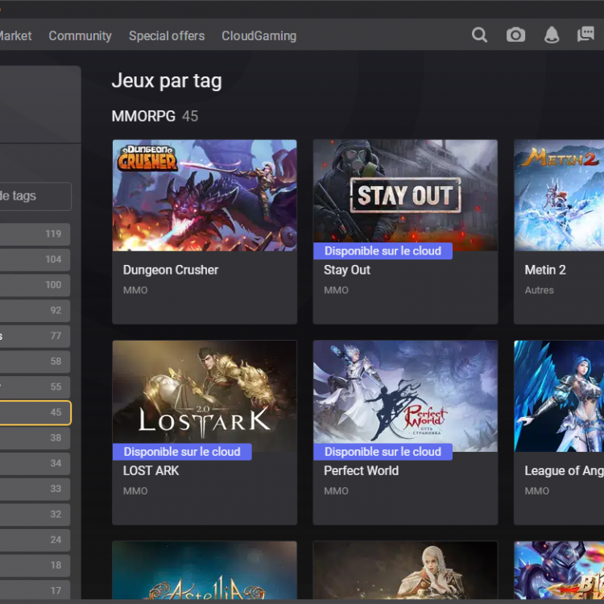Open the Dungeon Crusher game artwork
This screenshot has height=604, width=604.
coord(205,196)
